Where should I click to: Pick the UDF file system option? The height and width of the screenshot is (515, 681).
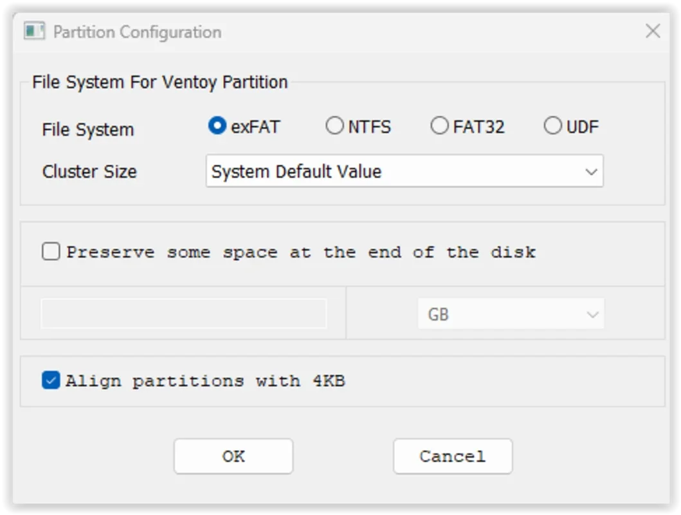click(x=553, y=126)
